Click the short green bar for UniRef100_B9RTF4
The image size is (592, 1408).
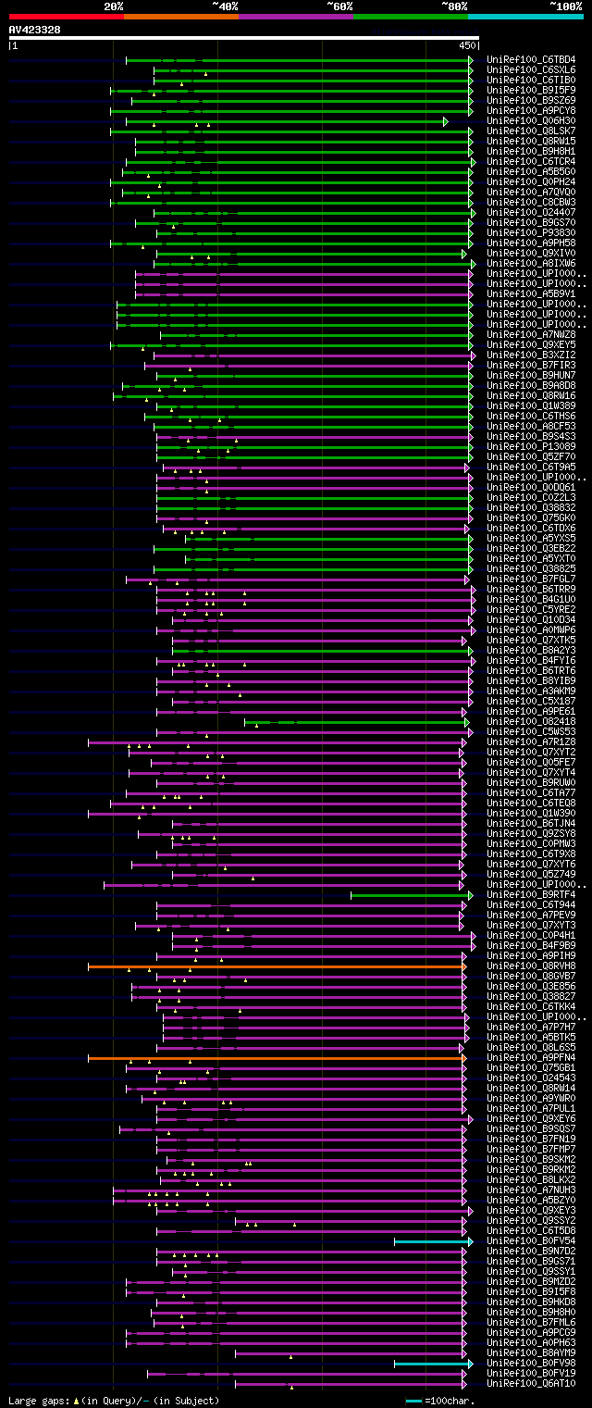click(410, 895)
